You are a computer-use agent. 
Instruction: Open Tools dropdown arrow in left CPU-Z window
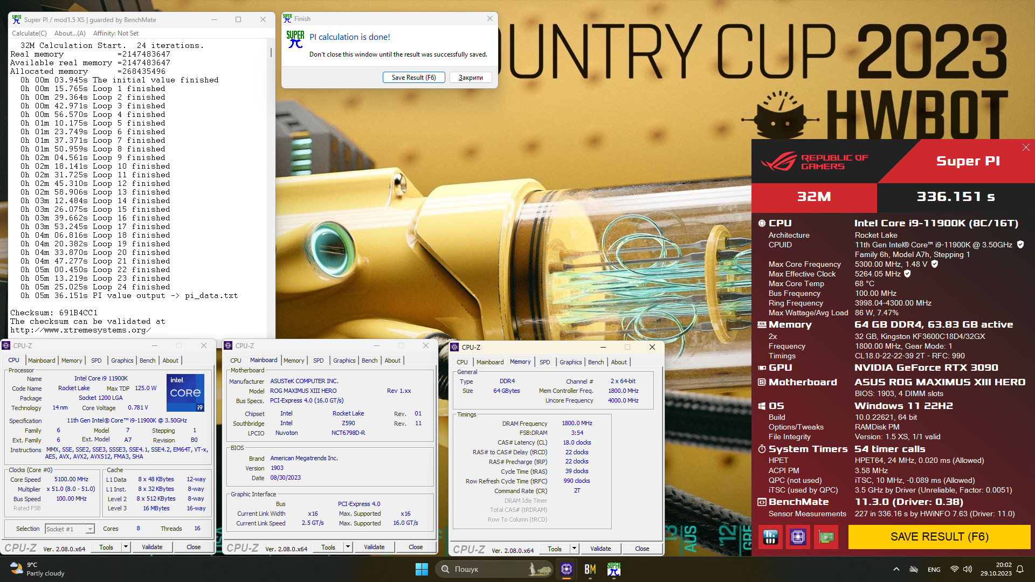click(126, 547)
